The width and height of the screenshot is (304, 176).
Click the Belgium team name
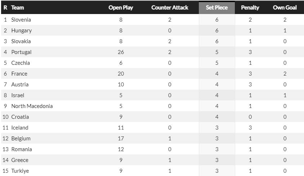tap(21, 139)
